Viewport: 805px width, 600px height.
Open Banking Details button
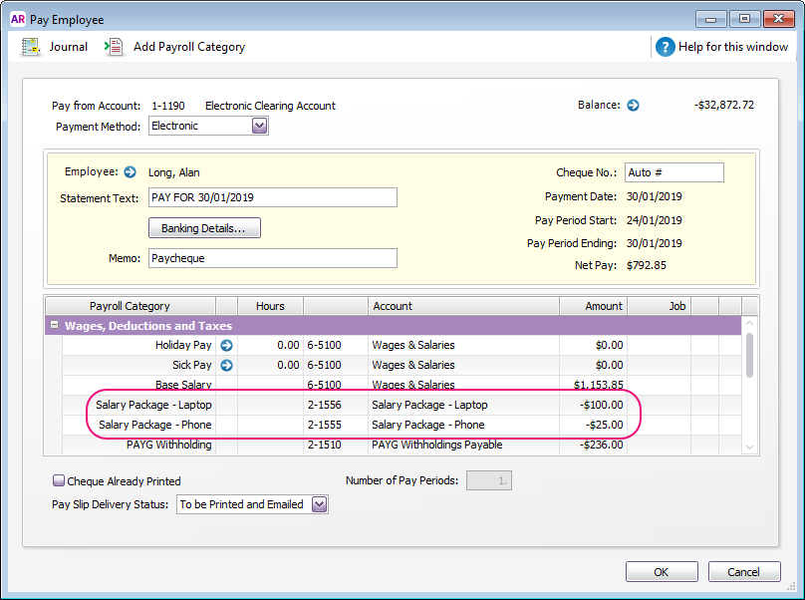pos(204,228)
